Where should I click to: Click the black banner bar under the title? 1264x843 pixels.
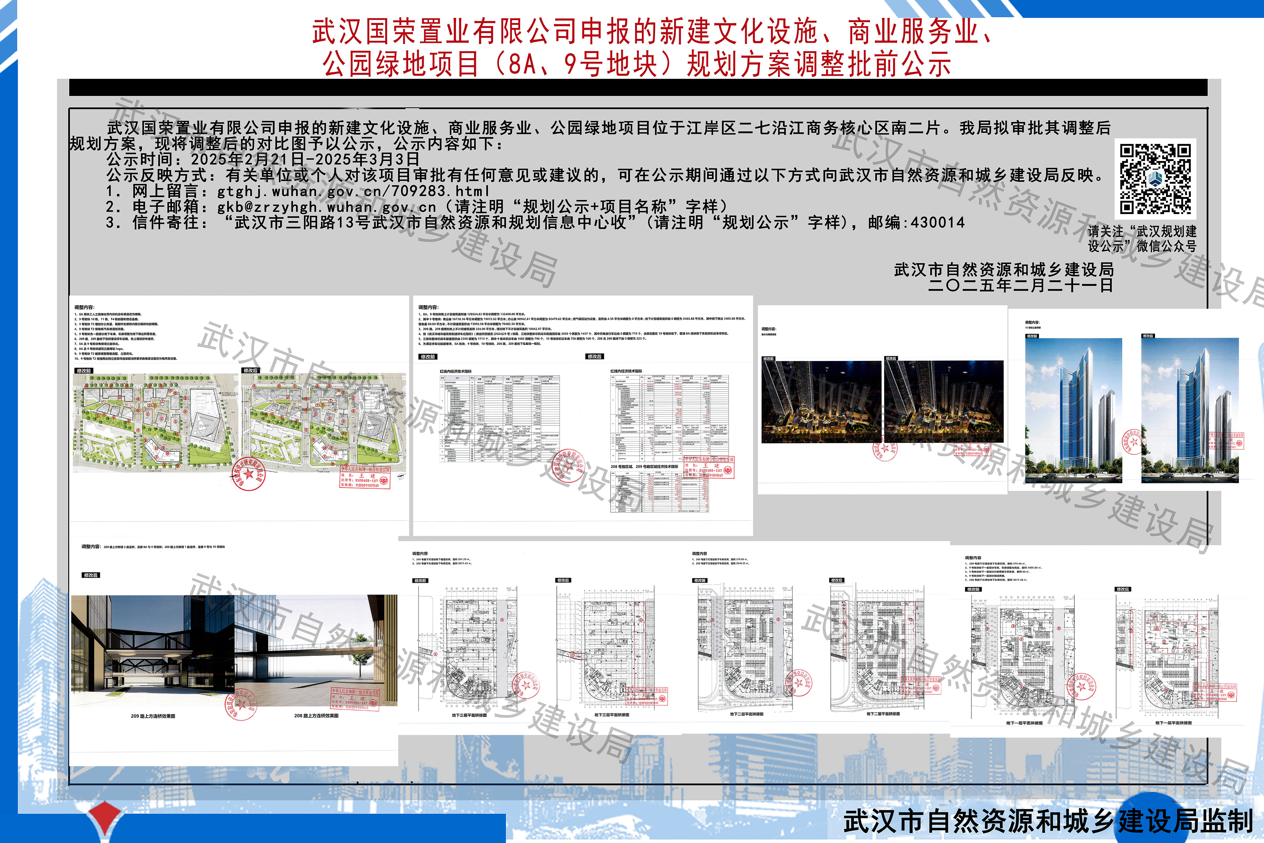coord(638,87)
